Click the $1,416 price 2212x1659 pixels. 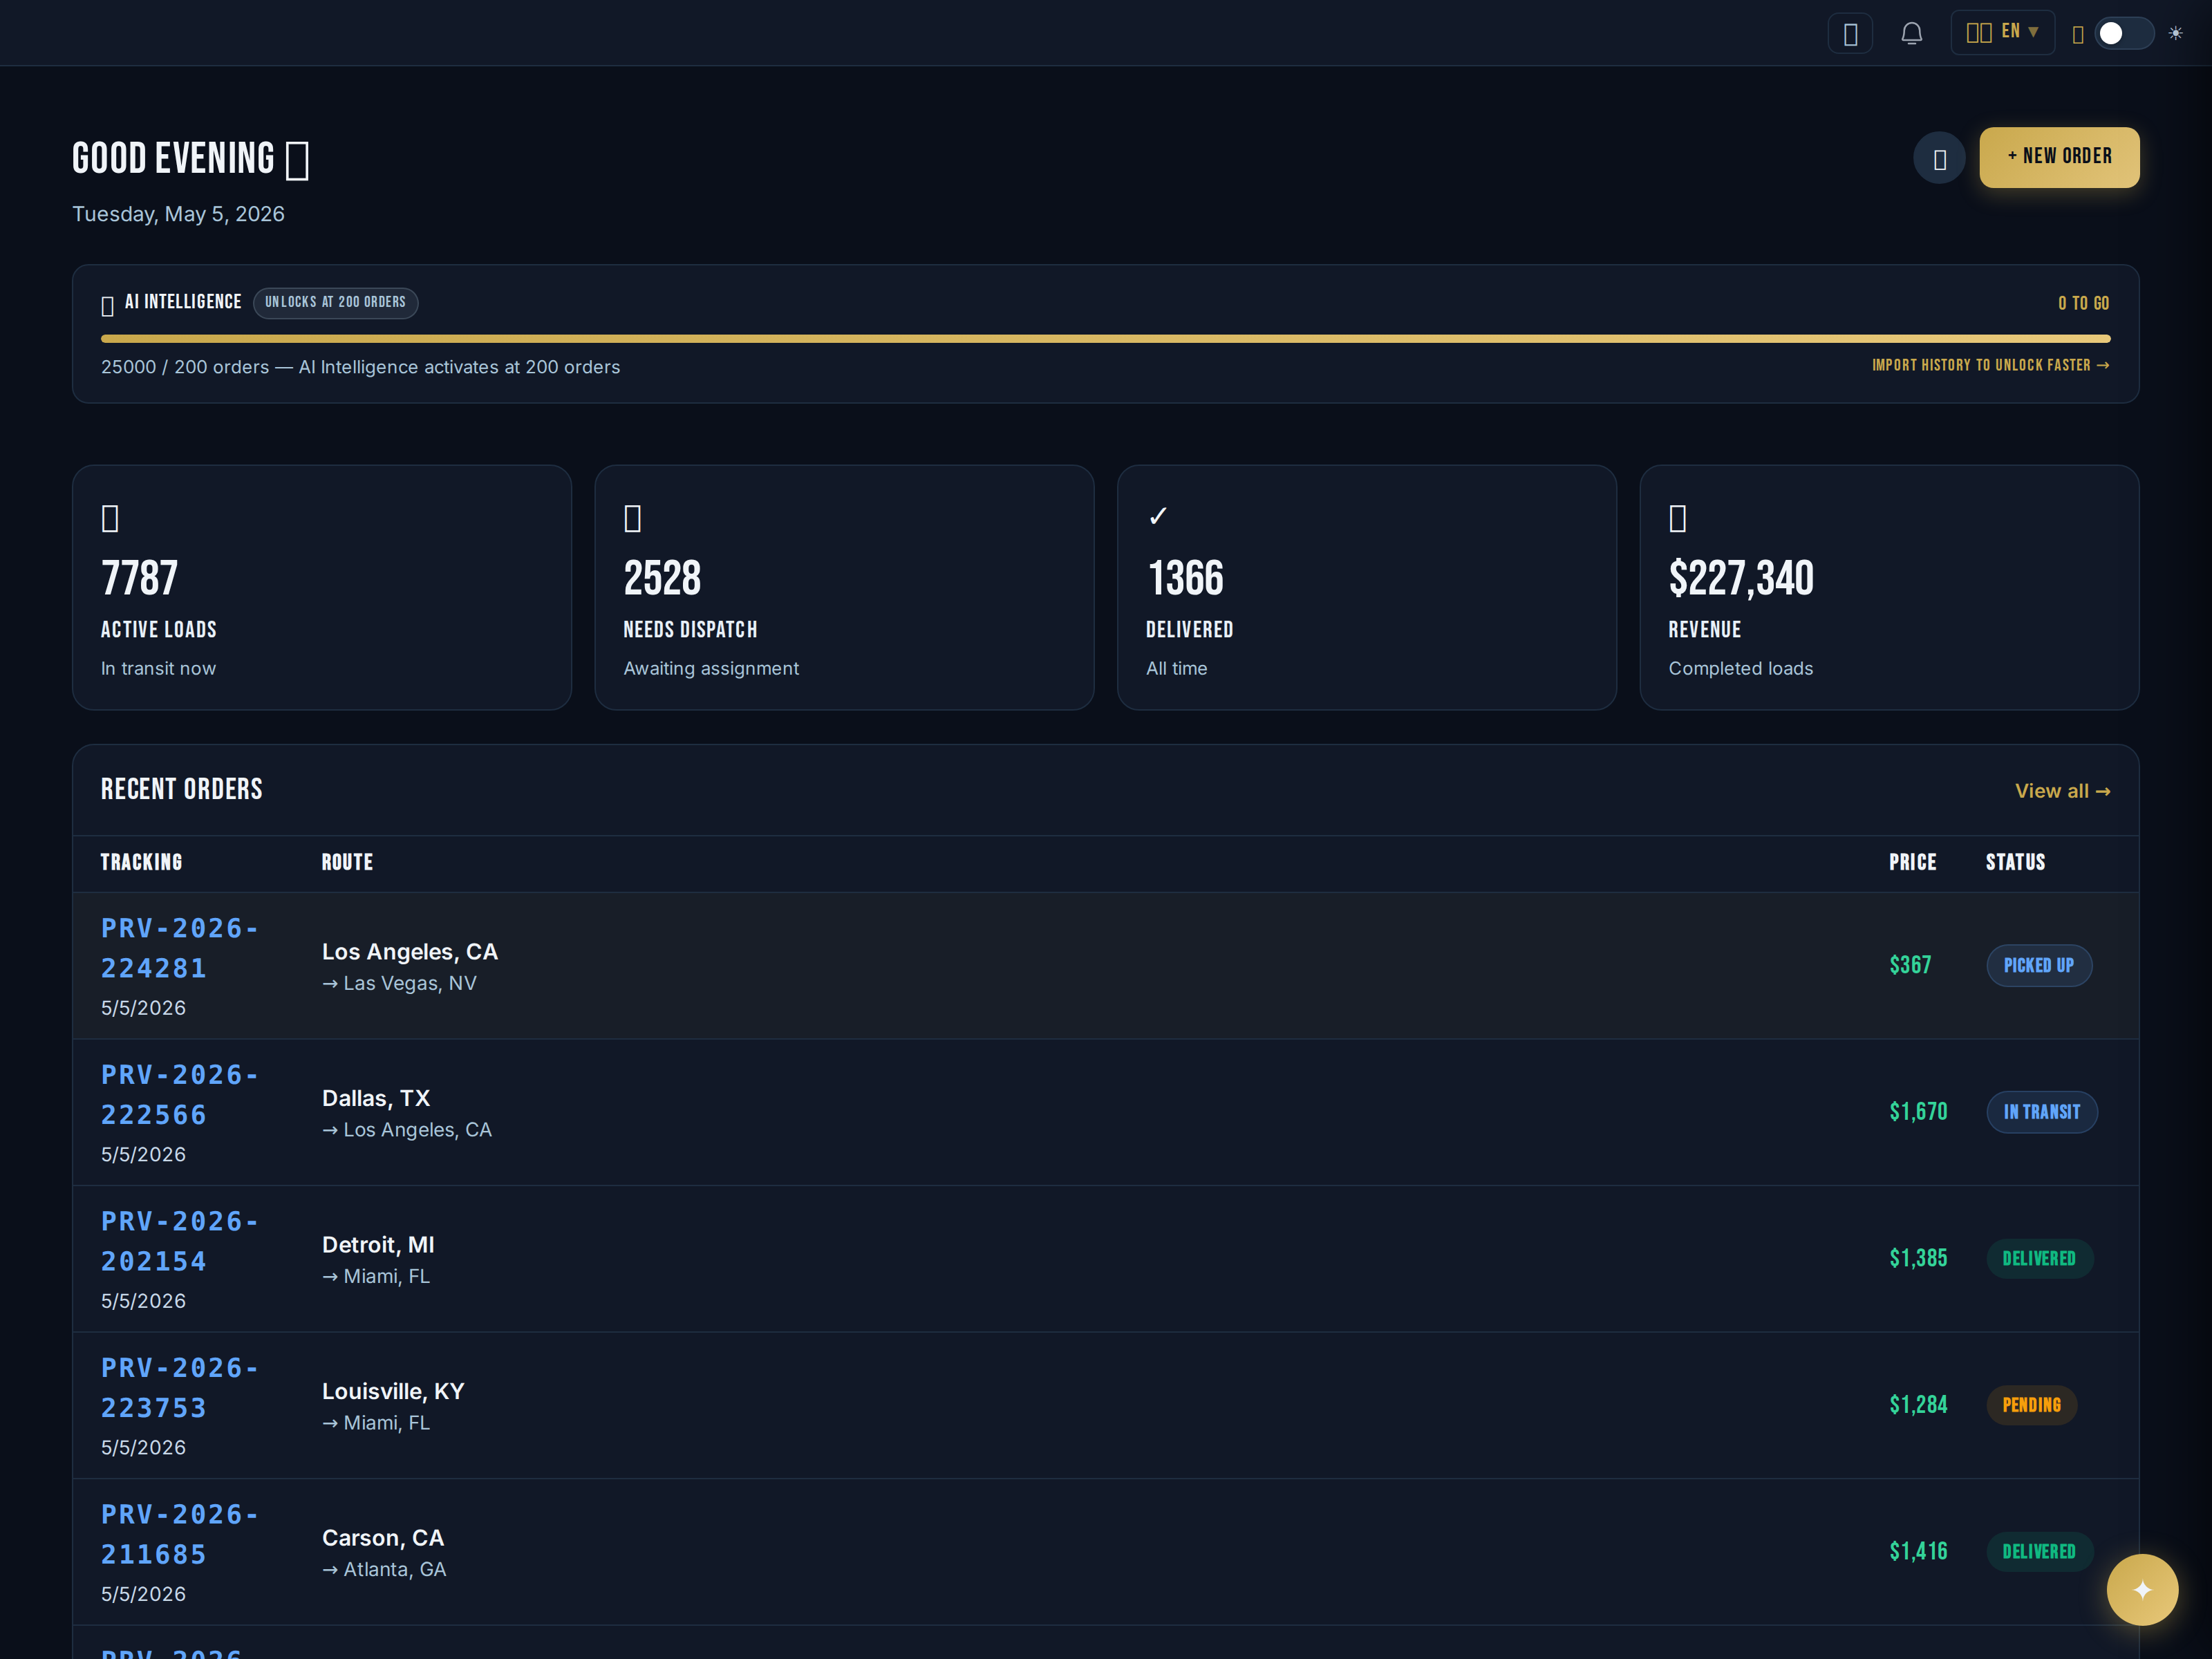[x=1918, y=1552]
